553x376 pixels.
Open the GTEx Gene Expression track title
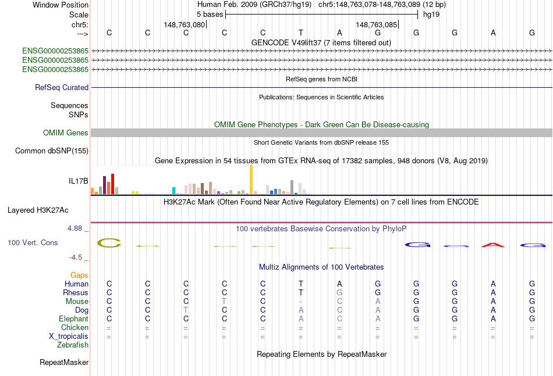[321, 161]
